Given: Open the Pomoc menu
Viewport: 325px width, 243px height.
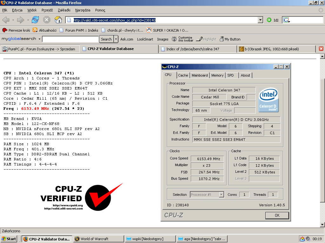Looking at the screenshot, I should (100, 10).
